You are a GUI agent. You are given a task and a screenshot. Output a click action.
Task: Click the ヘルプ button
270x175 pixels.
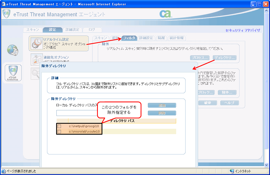coord(229,103)
